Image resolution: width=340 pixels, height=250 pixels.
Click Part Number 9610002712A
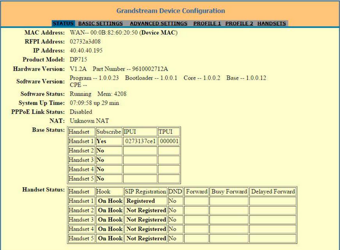130,69
